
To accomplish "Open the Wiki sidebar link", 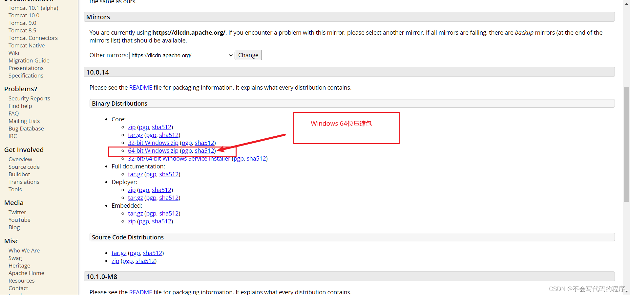I will point(14,53).
